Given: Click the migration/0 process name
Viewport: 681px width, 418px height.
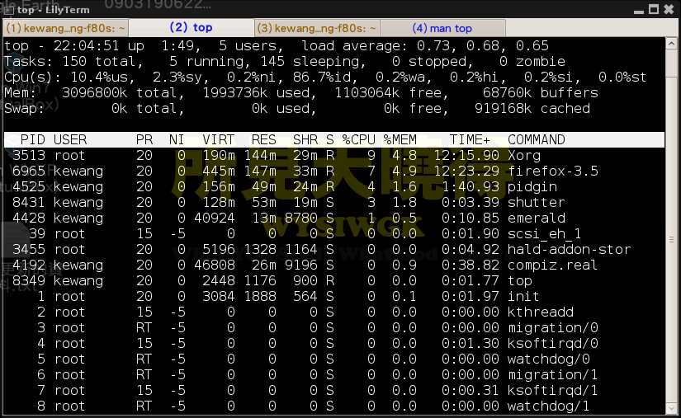Looking at the screenshot, I should point(553,328).
